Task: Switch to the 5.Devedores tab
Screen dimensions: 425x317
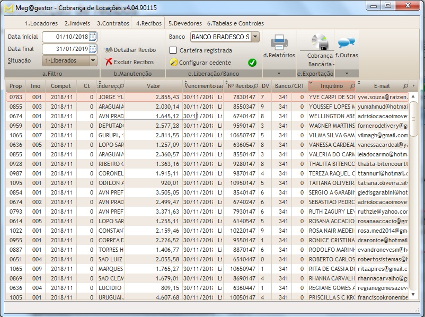Action: (x=185, y=23)
